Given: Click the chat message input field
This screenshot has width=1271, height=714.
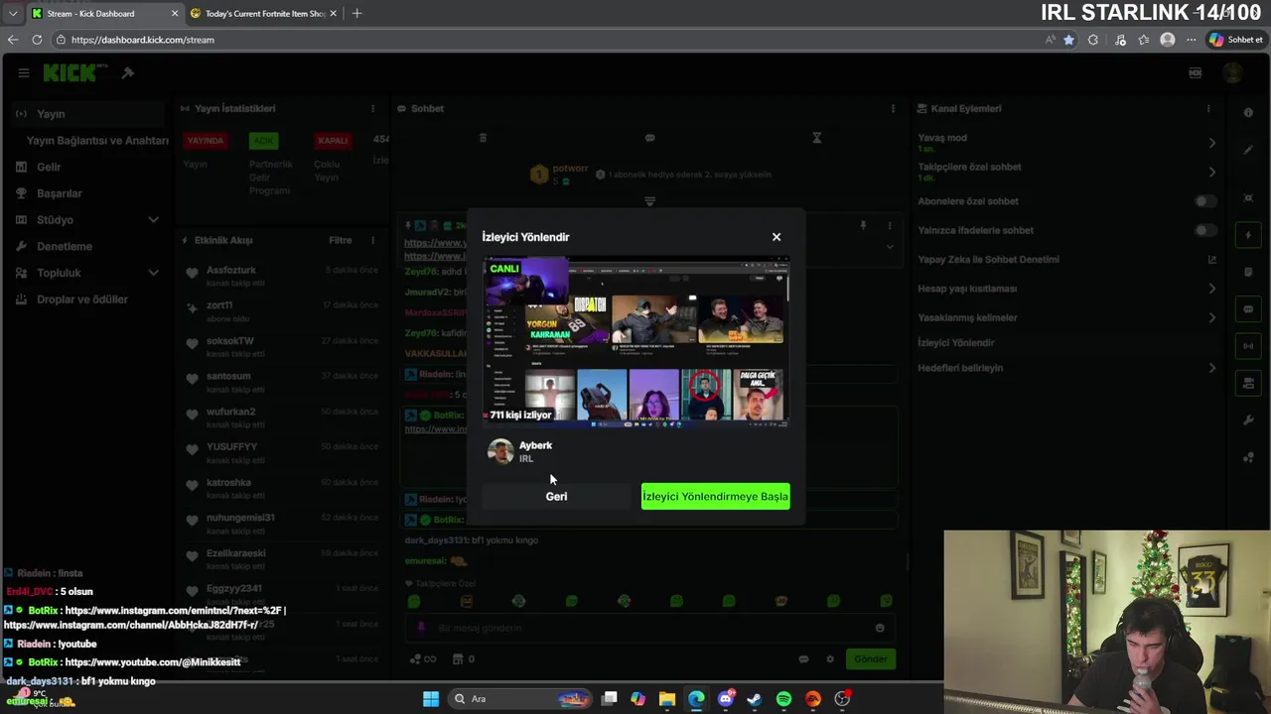Looking at the screenshot, I should coord(650,628).
